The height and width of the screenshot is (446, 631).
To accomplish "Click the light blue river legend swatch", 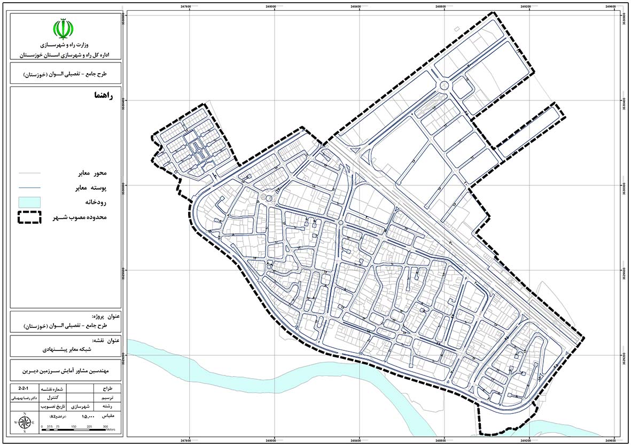I will pyautogui.click(x=29, y=202).
